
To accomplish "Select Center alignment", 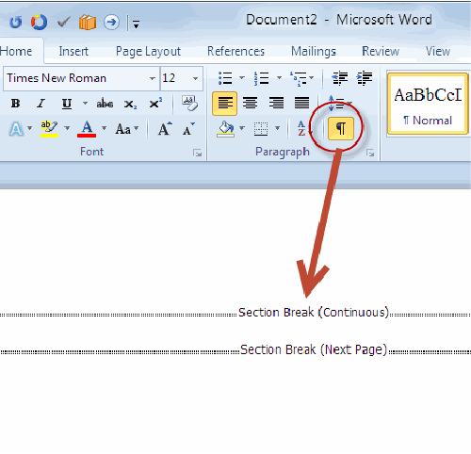I will coord(251,104).
